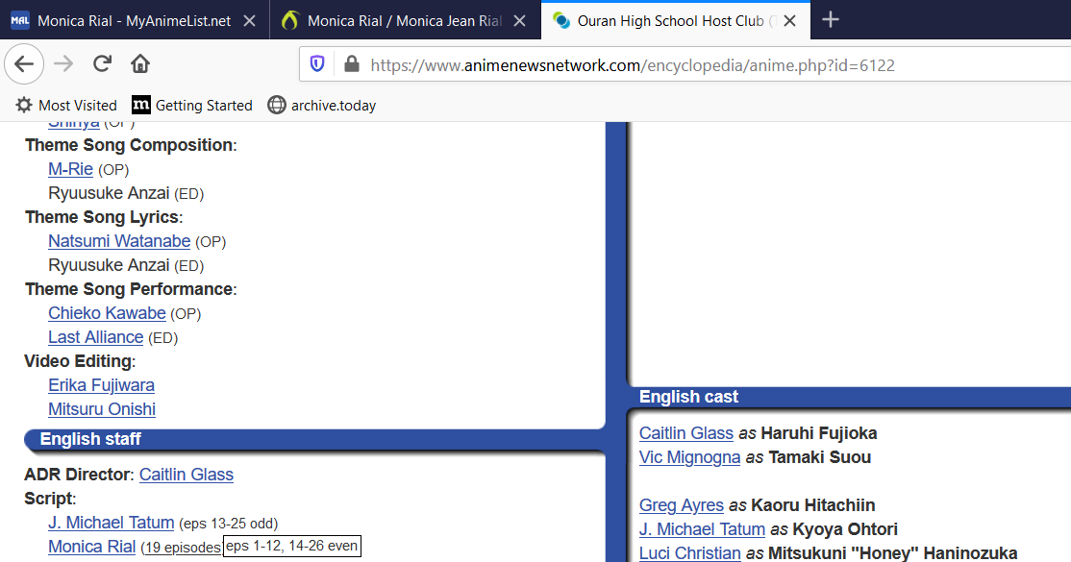
Task: Open the Monica Rial script link
Action: click(x=92, y=547)
